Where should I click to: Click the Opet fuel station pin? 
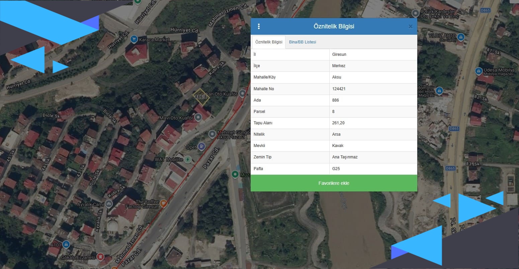201,146
